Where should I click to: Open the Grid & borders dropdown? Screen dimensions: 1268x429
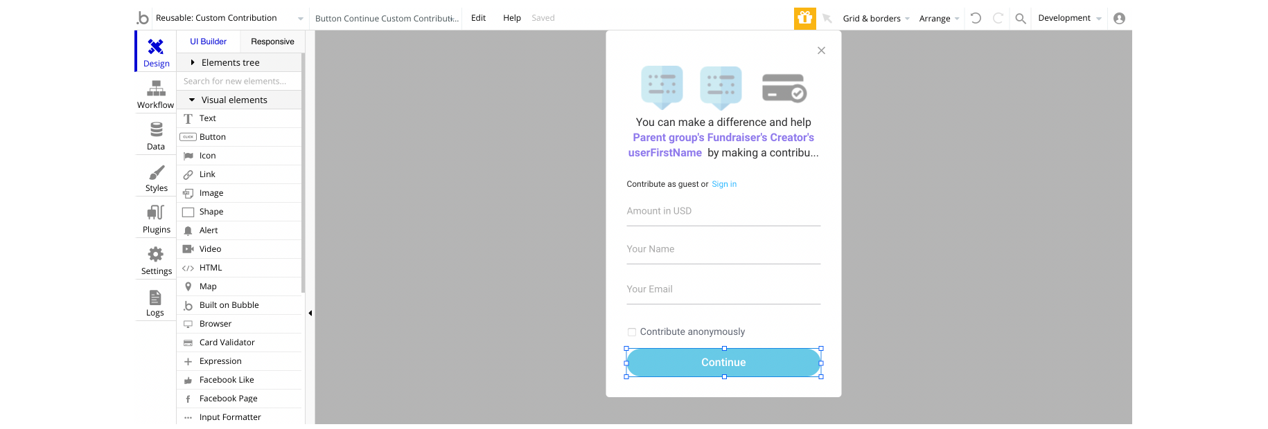click(876, 19)
